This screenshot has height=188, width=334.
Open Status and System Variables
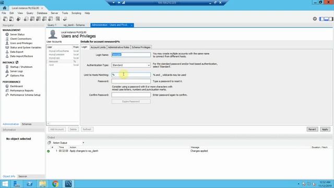(26, 48)
